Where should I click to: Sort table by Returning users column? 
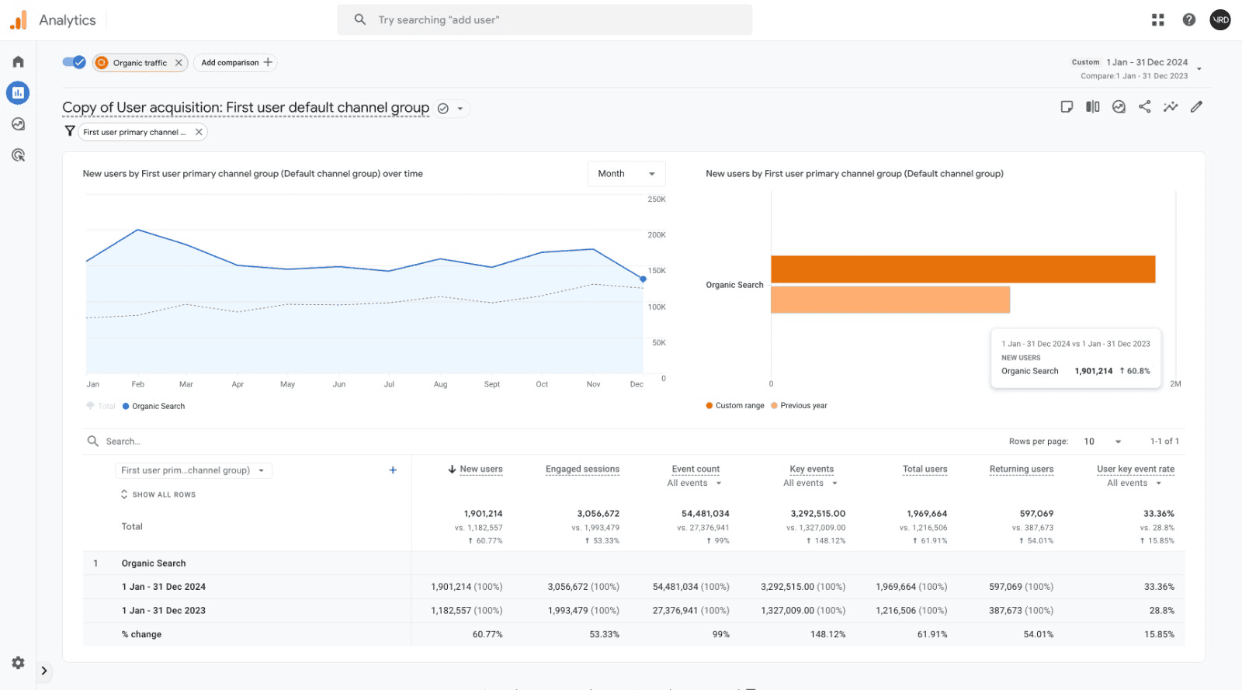click(1021, 469)
